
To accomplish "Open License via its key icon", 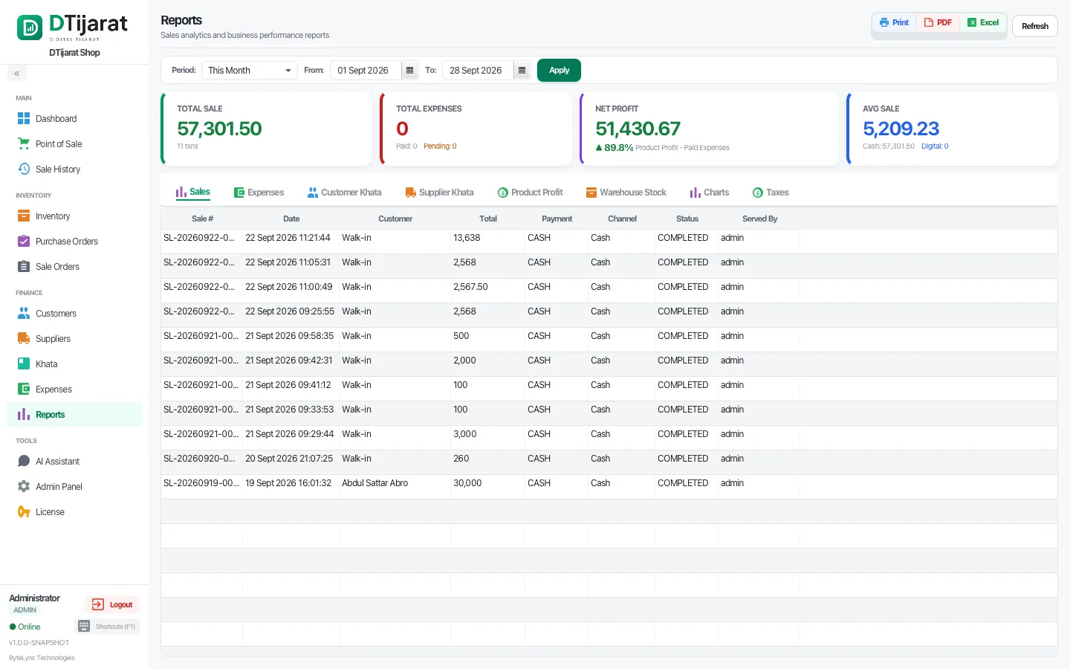I will tap(24, 512).
